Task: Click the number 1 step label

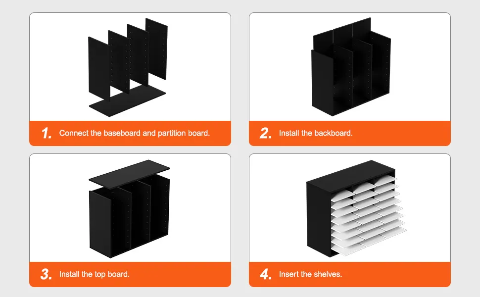Action: click(47, 133)
